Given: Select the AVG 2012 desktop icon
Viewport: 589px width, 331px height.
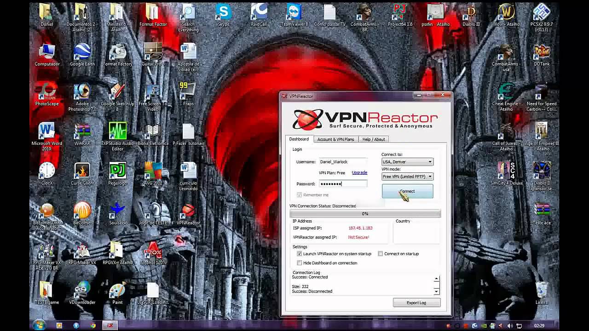Looking at the screenshot, I should point(153,174).
